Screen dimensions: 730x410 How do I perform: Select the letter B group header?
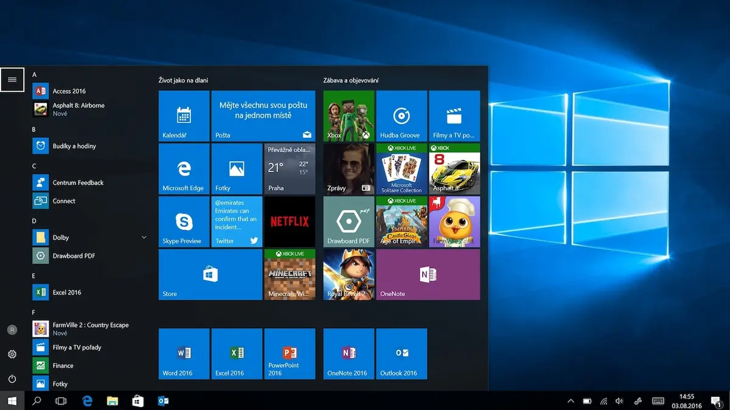[x=34, y=130]
